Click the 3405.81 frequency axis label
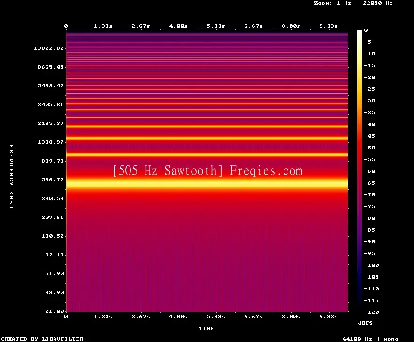Viewport: 414px width, 342px height. point(51,104)
